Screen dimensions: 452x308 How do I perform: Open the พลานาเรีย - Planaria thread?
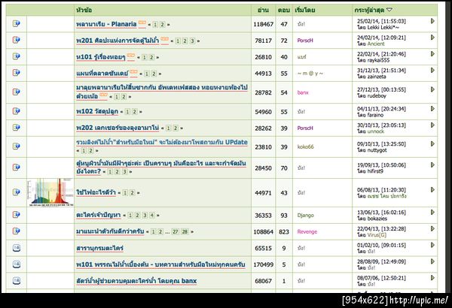[x=106, y=24]
